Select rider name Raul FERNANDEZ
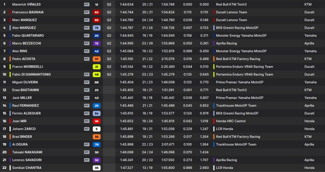This screenshot has height=172, width=325. point(25,105)
